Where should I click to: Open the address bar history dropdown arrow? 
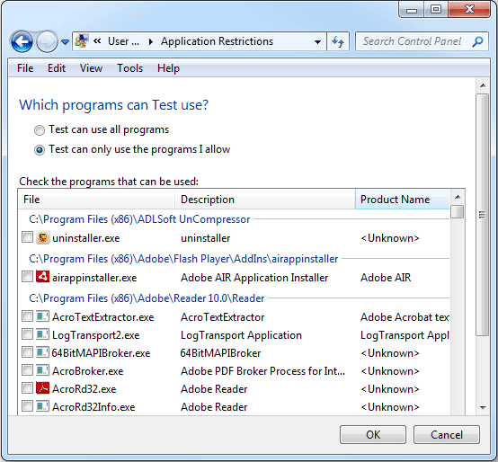click(317, 42)
